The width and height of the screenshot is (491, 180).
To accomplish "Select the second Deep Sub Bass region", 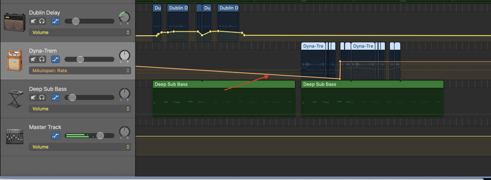I will [x=372, y=99].
